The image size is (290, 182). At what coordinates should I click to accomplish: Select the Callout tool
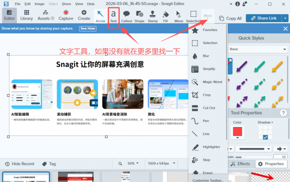point(127,16)
